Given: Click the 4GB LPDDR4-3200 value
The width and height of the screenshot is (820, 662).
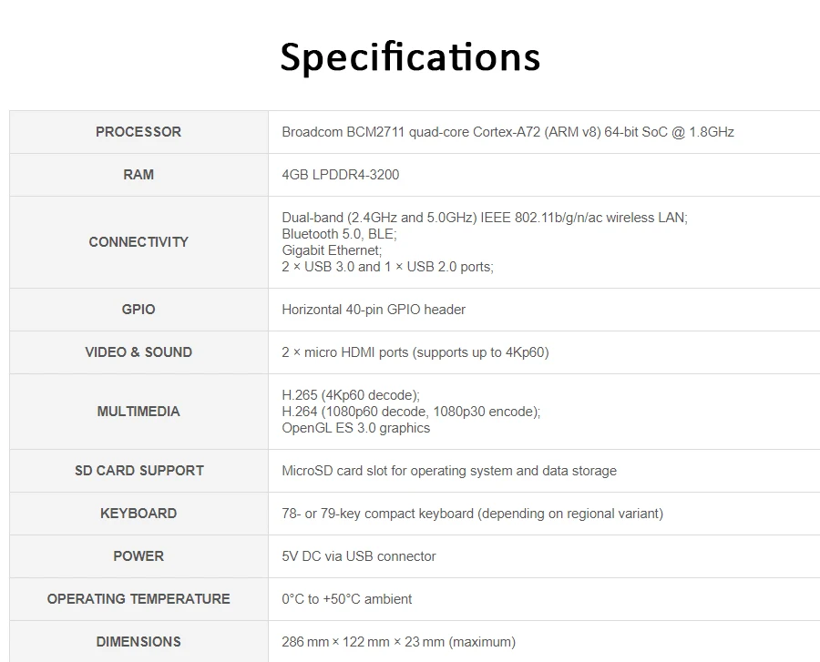Looking at the screenshot, I should pos(341,175).
